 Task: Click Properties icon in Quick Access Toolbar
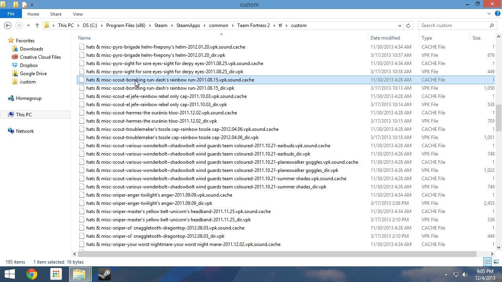24,5
